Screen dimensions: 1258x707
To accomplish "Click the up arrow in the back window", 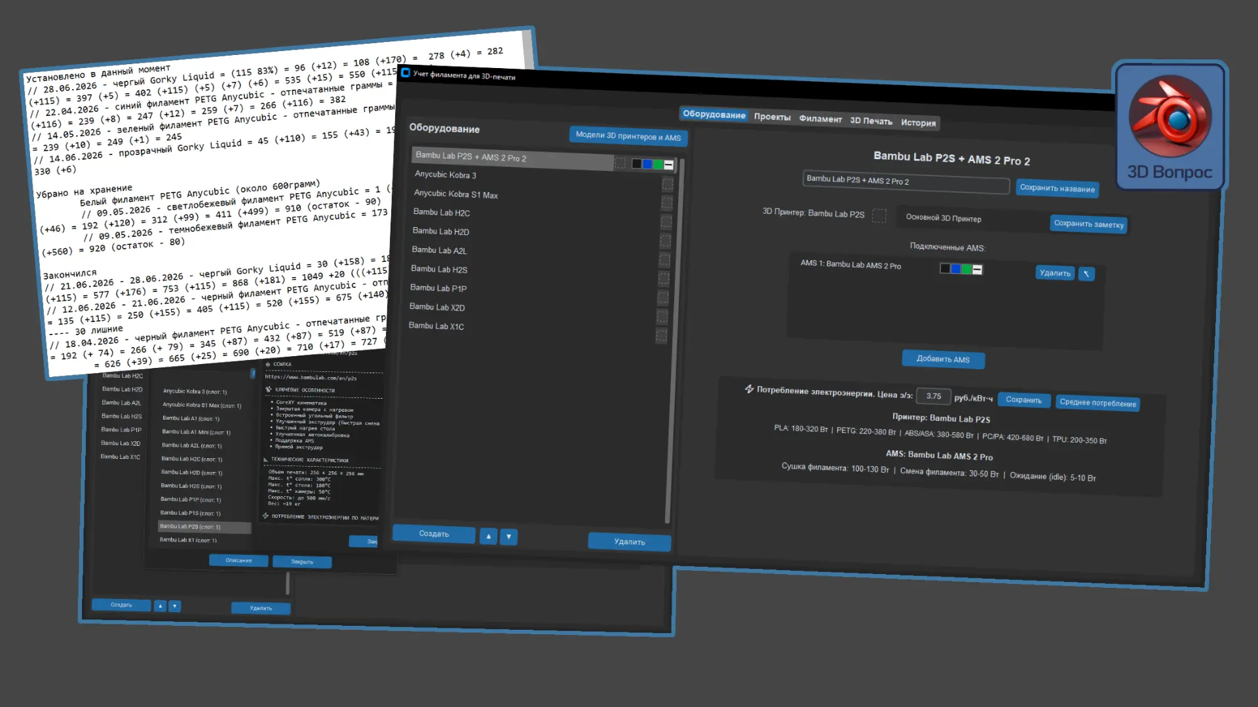I will tap(160, 606).
